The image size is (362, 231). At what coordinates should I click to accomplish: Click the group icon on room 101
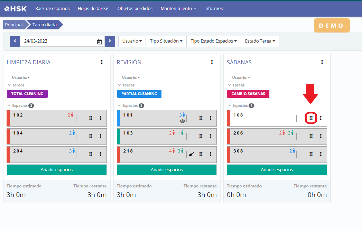[183, 121]
